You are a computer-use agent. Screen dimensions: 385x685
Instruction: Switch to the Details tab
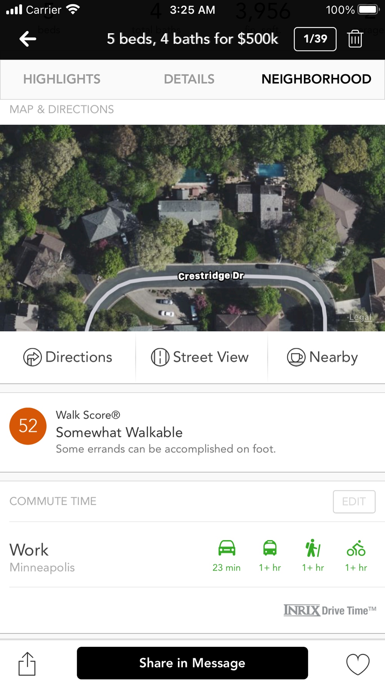click(x=189, y=79)
